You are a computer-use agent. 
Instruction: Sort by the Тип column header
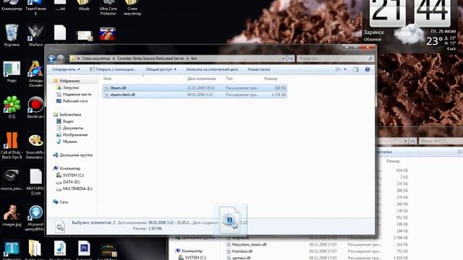click(x=229, y=79)
